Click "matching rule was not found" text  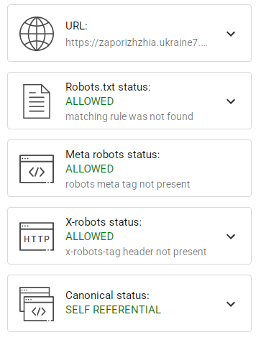click(129, 116)
